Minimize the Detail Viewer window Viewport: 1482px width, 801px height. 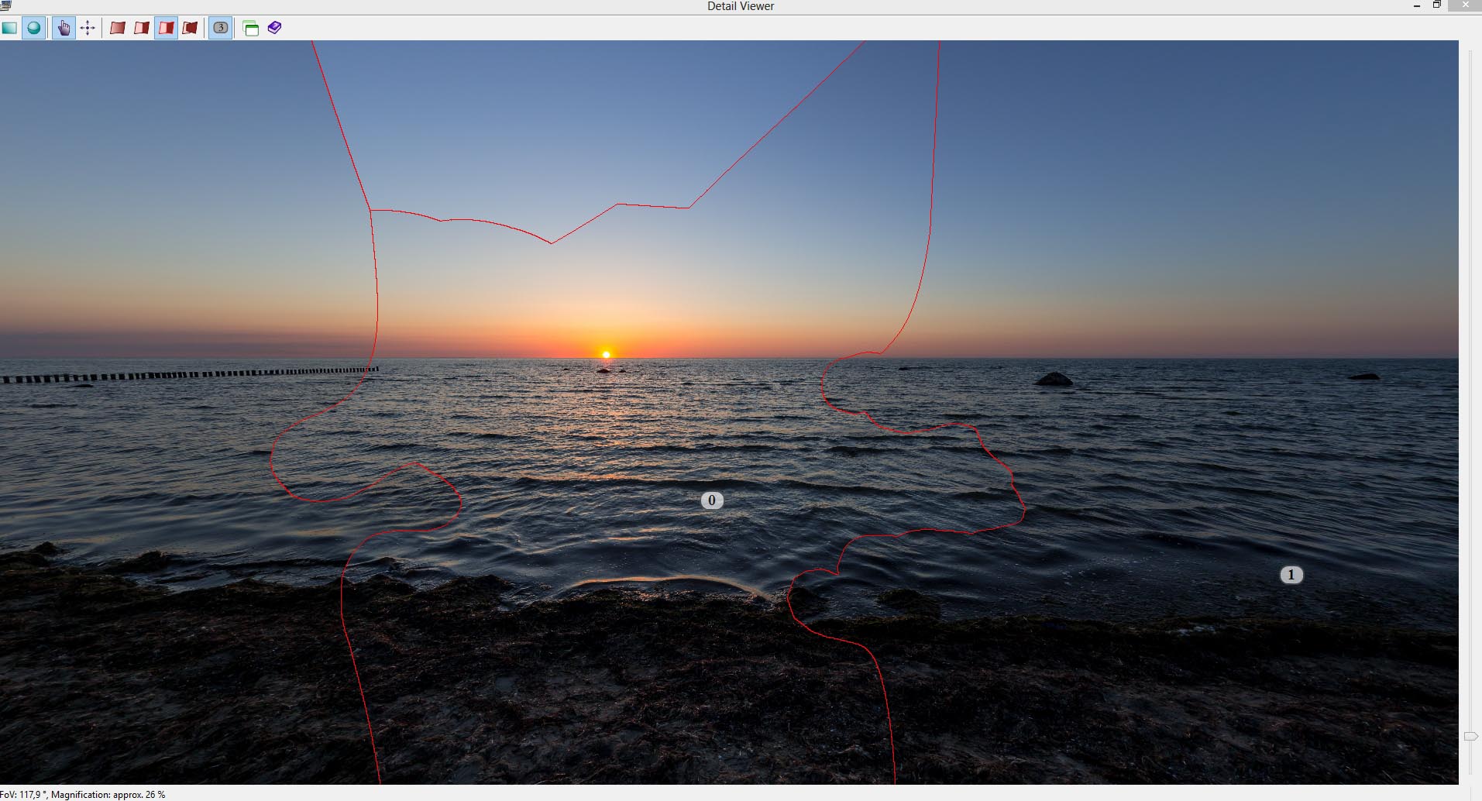point(1416,5)
